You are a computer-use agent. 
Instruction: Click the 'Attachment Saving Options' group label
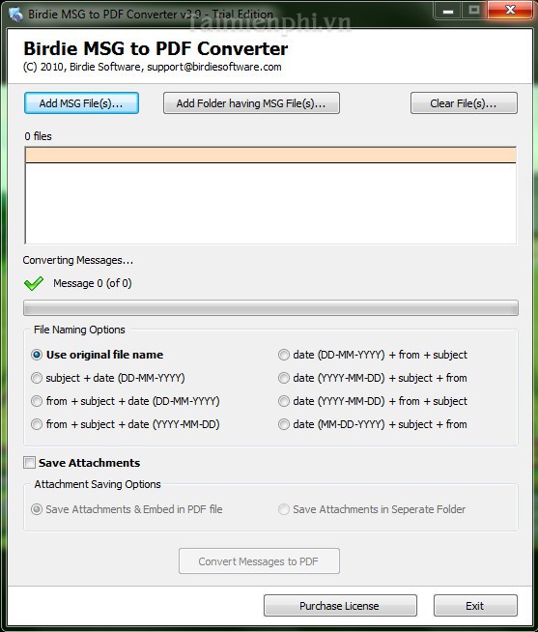tap(98, 484)
